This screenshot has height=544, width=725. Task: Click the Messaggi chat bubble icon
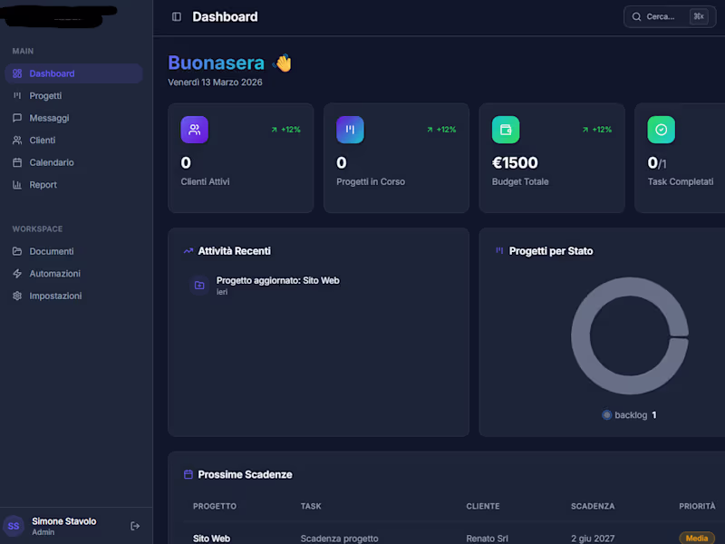point(17,118)
